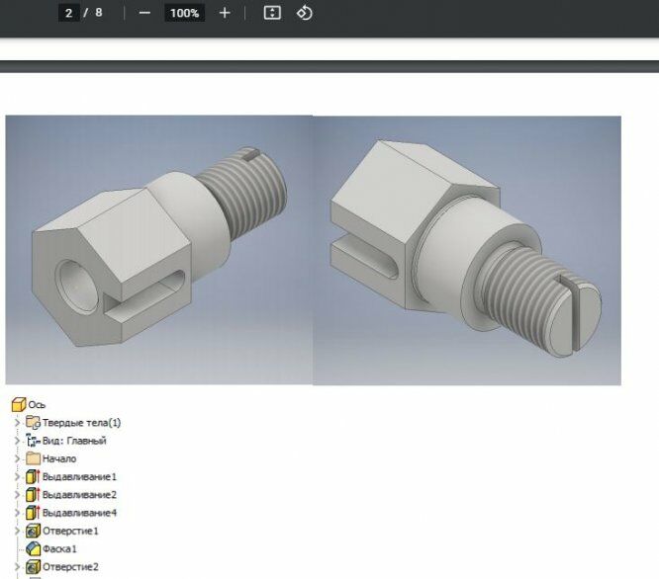659x579 pixels.
Task: Select the Ось label in tree
Action: (37, 405)
